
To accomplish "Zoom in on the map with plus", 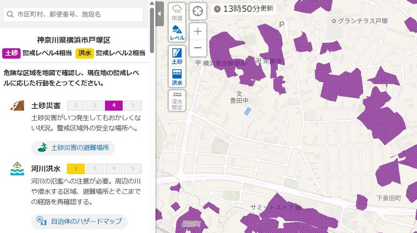I will [x=198, y=31].
